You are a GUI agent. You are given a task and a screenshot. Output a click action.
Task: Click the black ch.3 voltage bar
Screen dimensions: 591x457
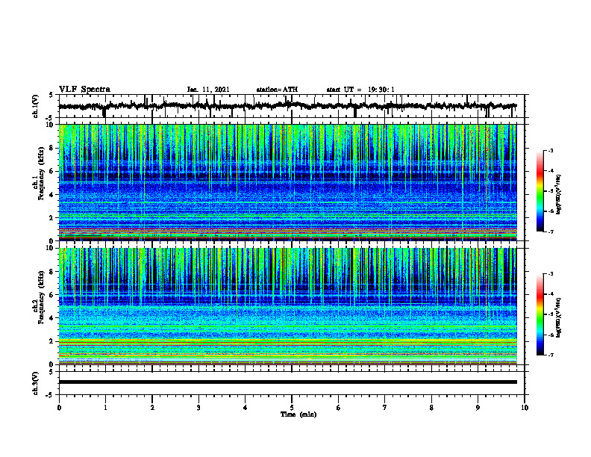[x=287, y=382]
